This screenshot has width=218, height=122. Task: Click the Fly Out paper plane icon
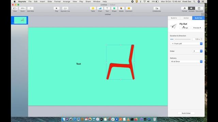[173, 26]
